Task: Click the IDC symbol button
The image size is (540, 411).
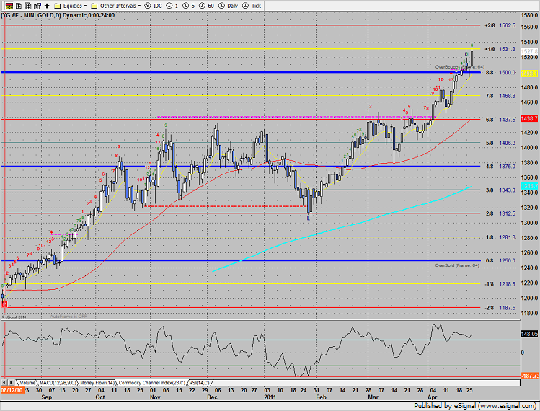Action: point(154,6)
